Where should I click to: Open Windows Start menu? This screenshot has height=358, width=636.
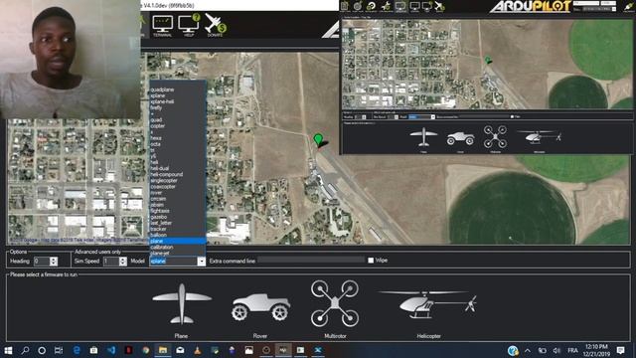[x=8, y=350]
